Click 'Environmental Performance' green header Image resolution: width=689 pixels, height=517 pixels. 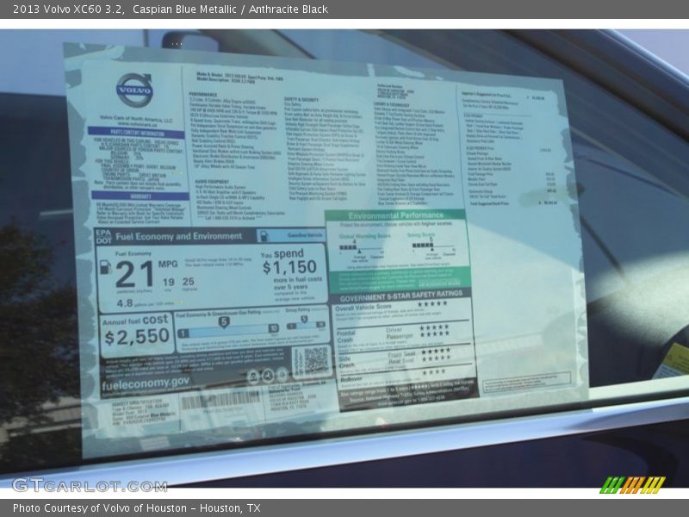[x=395, y=215]
